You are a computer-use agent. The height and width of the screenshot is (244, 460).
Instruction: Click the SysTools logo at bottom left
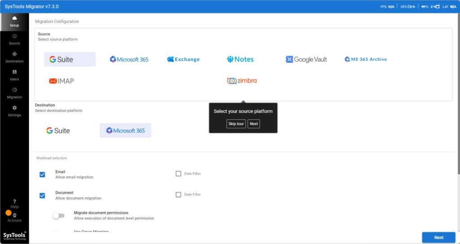[14, 236]
